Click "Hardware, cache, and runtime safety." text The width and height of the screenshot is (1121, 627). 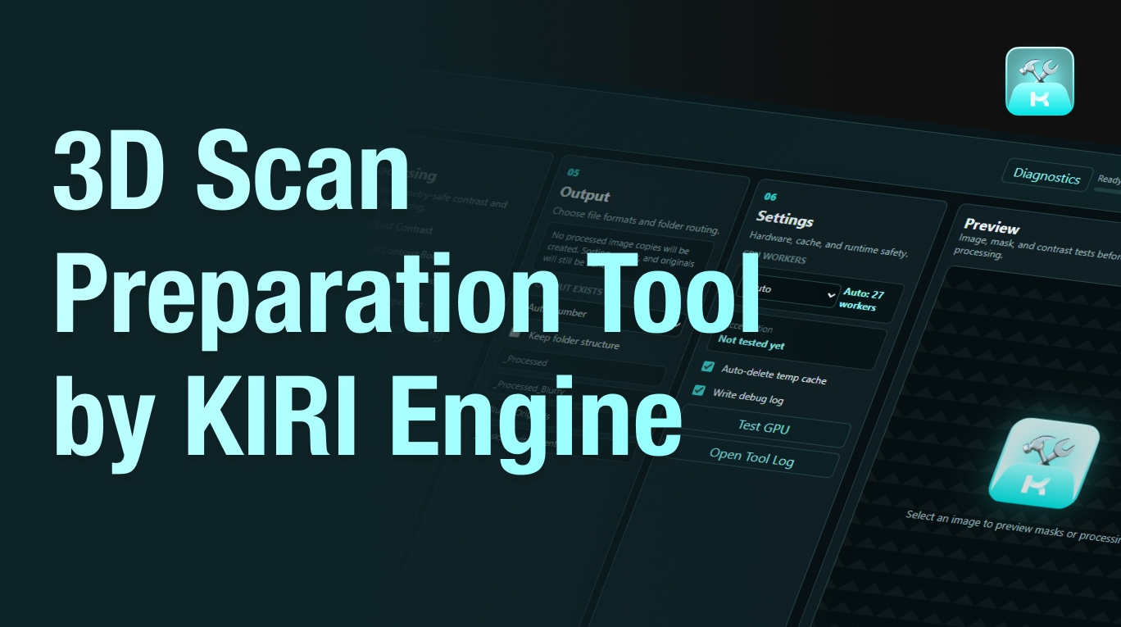coord(829,243)
